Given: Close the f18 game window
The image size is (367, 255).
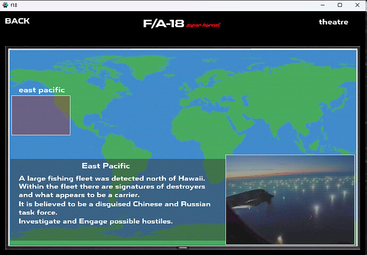Looking at the screenshot, I should click(357, 5).
